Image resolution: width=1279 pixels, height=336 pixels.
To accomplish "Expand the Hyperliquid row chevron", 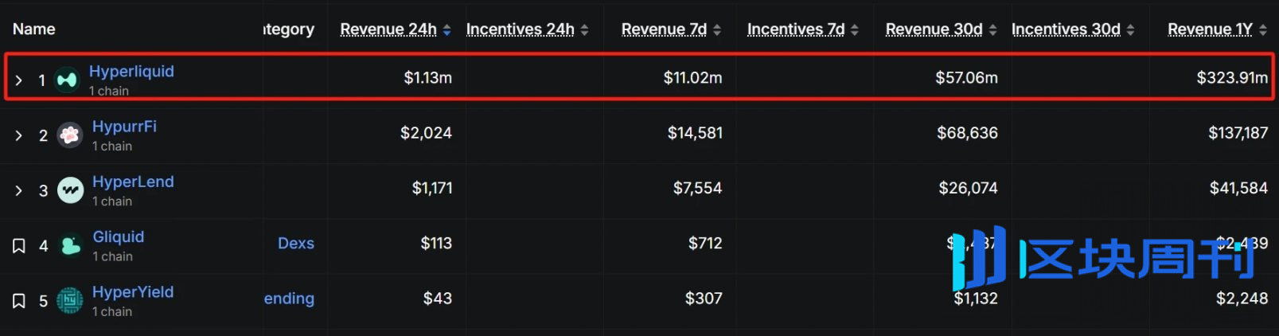I will point(19,80).
